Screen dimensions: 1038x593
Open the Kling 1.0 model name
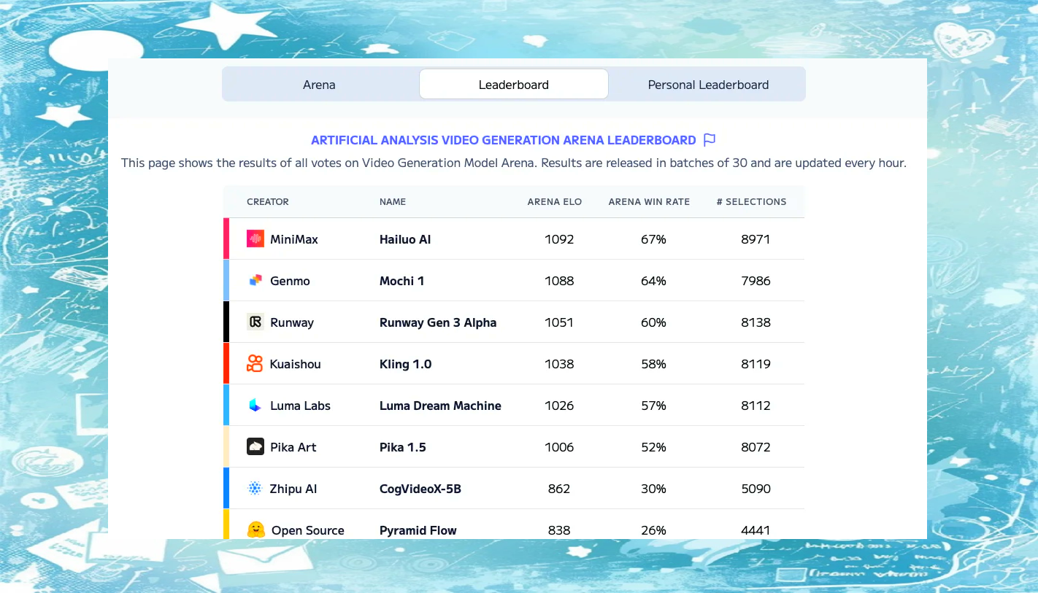(405, 364)
